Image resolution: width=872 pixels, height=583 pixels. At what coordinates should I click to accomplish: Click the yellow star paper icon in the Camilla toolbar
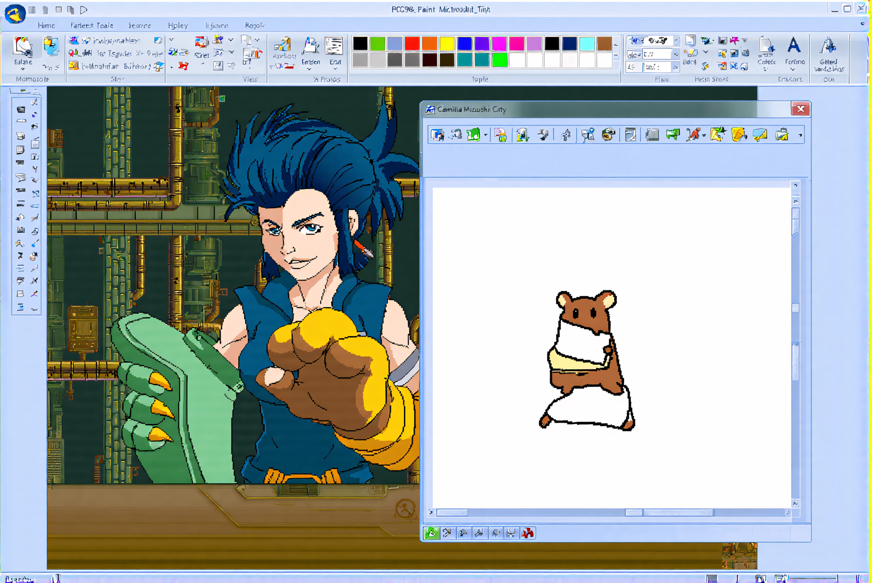[717, 135]
